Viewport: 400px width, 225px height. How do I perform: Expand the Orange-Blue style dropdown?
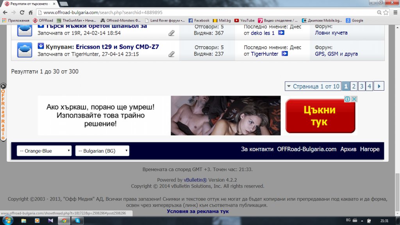tap(44, 151)
